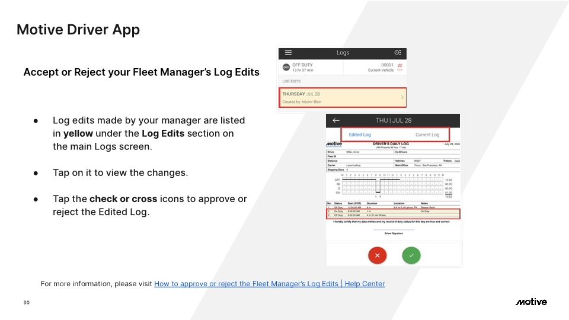This screenshot has height=320, width=569.
Task: Tap the THURSDAY JUL 28 yellow log entry
Action: pyautogui.click(x=343, y=98)
